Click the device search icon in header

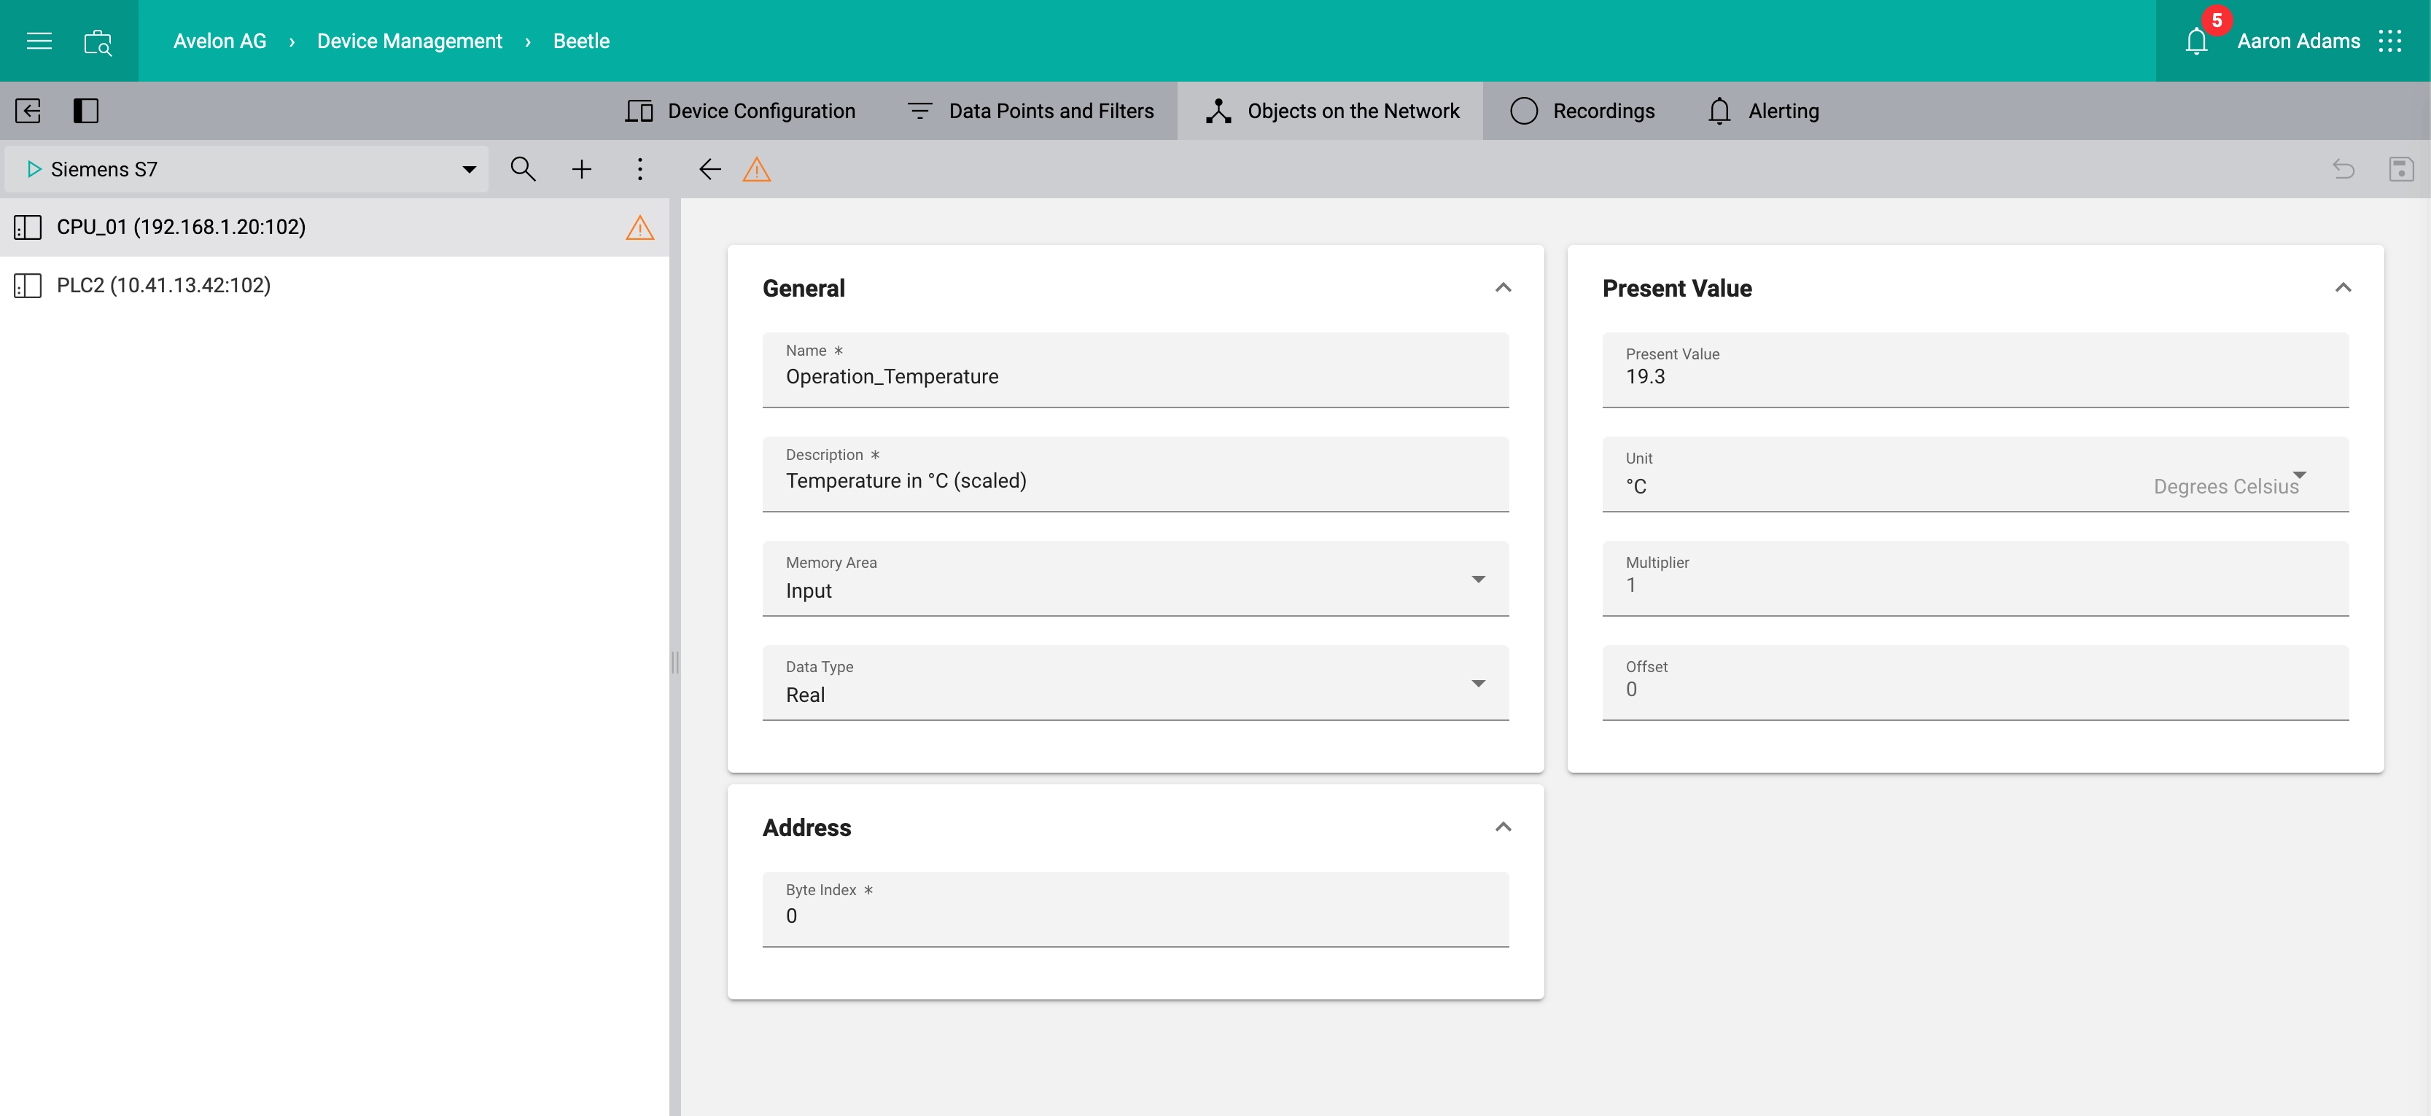tap(98, 42)
